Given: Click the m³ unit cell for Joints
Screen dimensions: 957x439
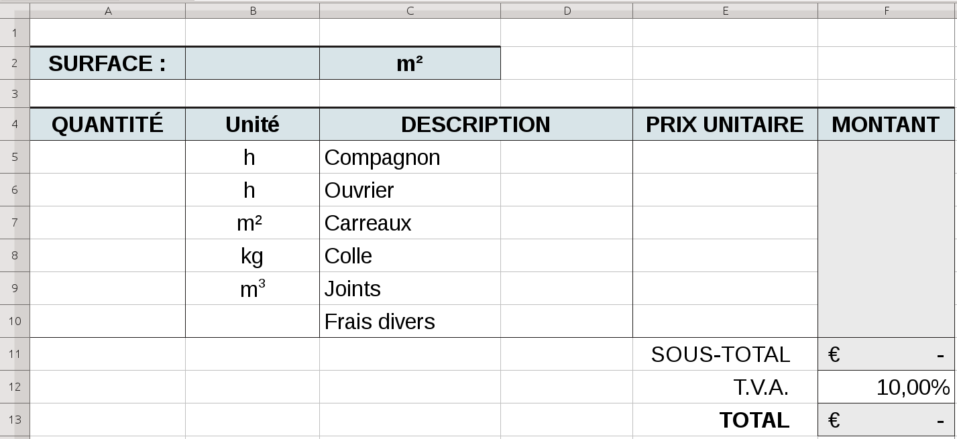Looking at the screenshot, I should [252, 289].
